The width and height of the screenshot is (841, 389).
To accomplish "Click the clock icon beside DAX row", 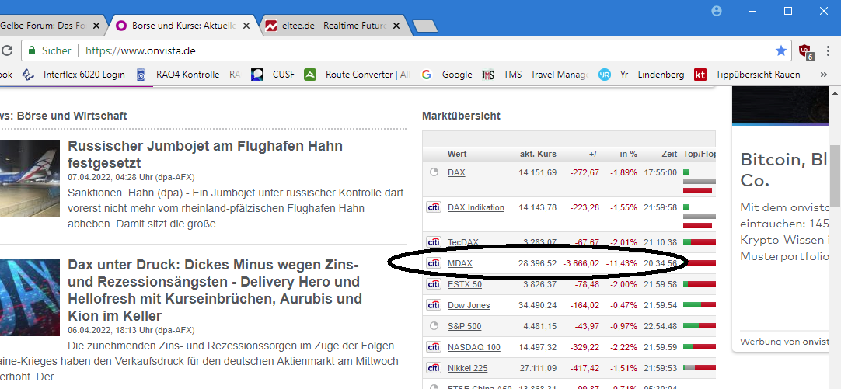I will pyautogui.click(x=434, y=172).
